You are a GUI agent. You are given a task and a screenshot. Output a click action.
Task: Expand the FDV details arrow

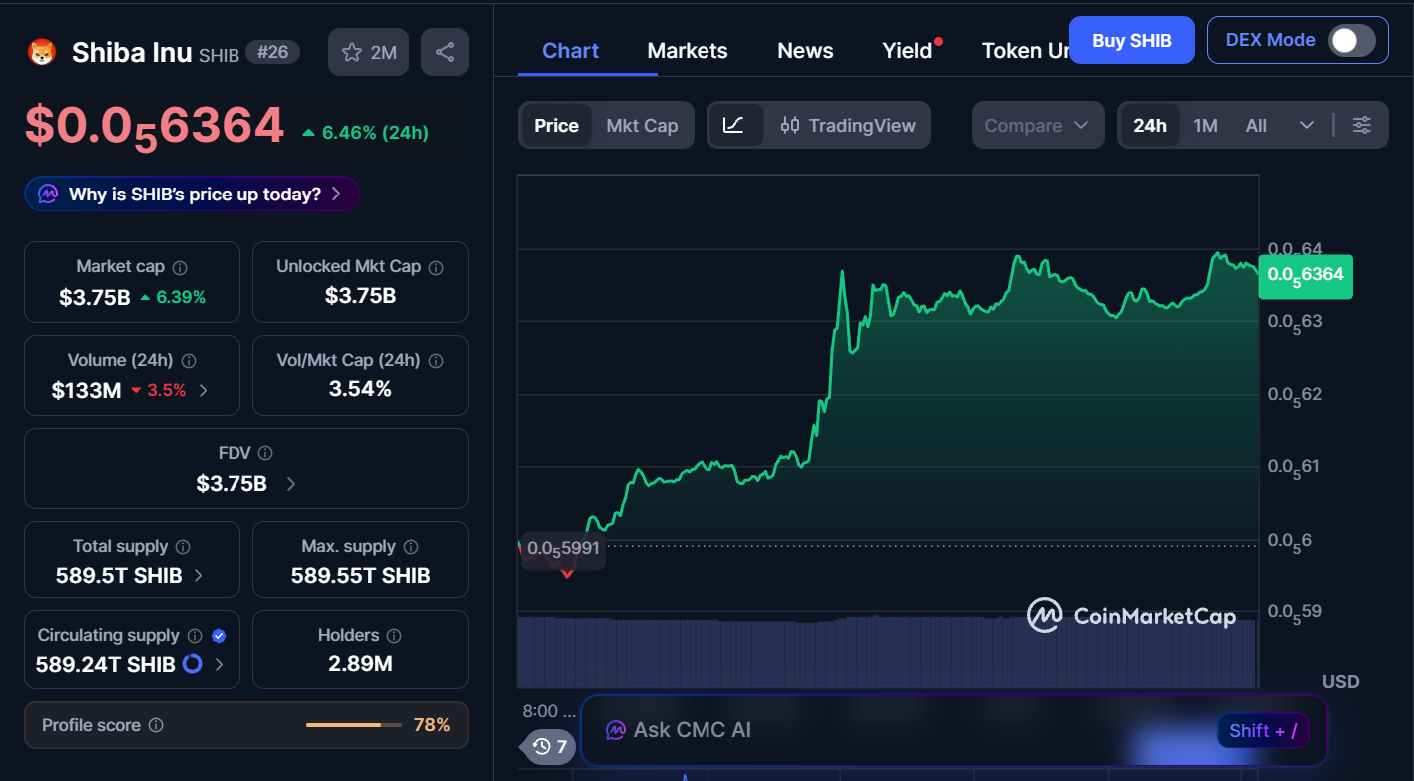point(291,484)
